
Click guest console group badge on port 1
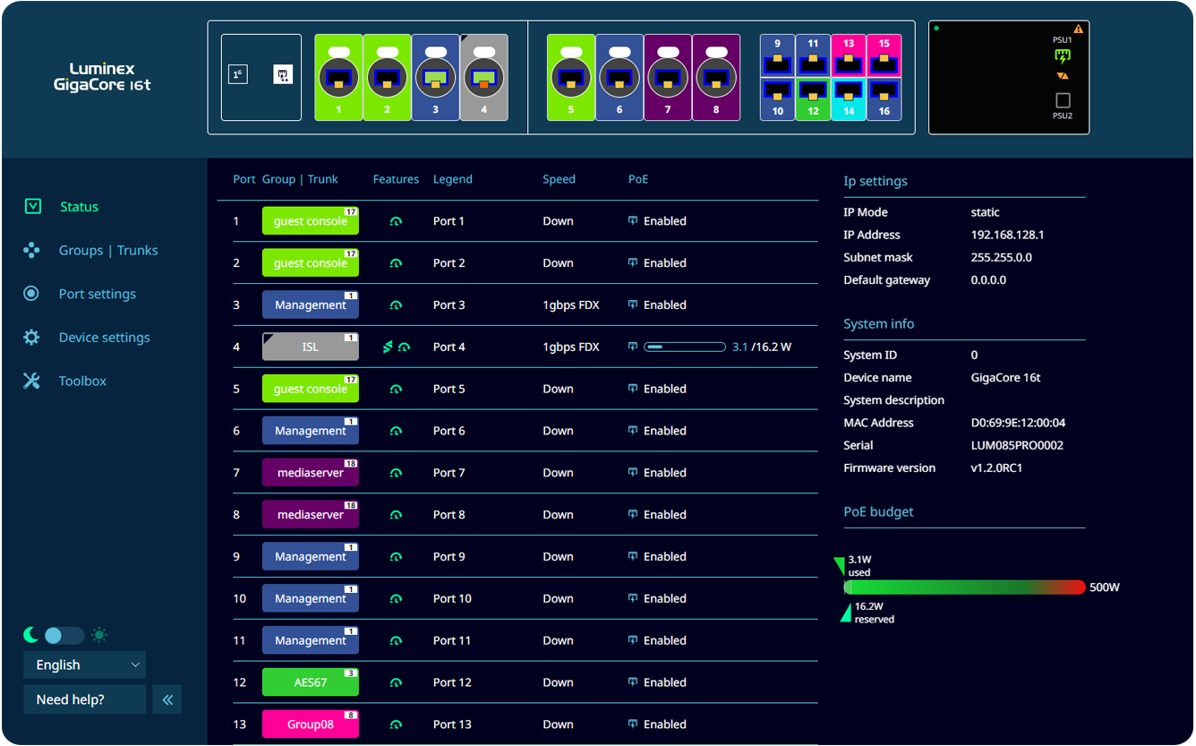[311, 221]
